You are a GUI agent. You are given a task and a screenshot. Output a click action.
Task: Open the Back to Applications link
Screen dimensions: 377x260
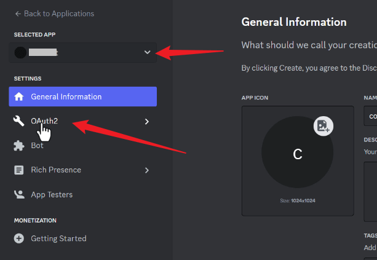coord(58,14)
